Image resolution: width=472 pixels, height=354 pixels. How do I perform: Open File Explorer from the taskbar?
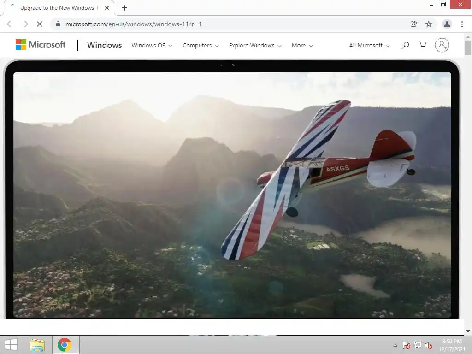coord(37,345)
